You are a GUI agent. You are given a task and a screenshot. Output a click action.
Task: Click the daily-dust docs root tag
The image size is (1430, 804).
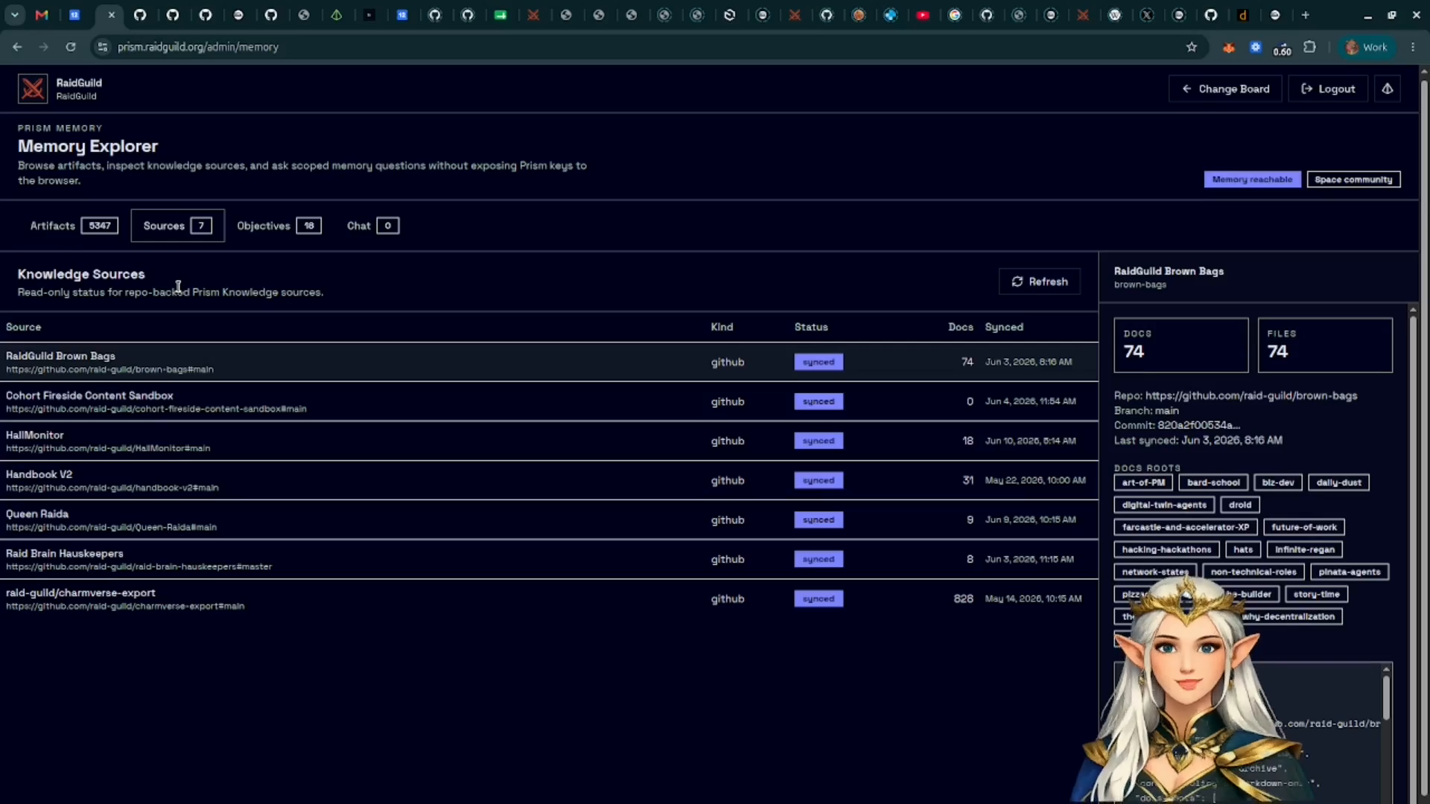pyautogui.click(x=1338, y=482)
